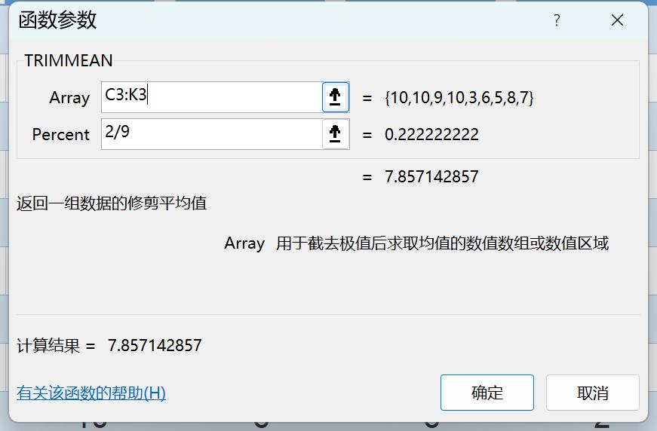Viewport: 657px width, 431px height.
Task: Cancel the dialog using 取消 button
Action: [x=592, y=393]
